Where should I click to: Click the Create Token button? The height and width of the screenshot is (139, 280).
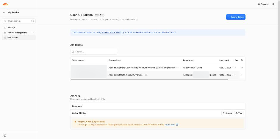pos(236,17)
